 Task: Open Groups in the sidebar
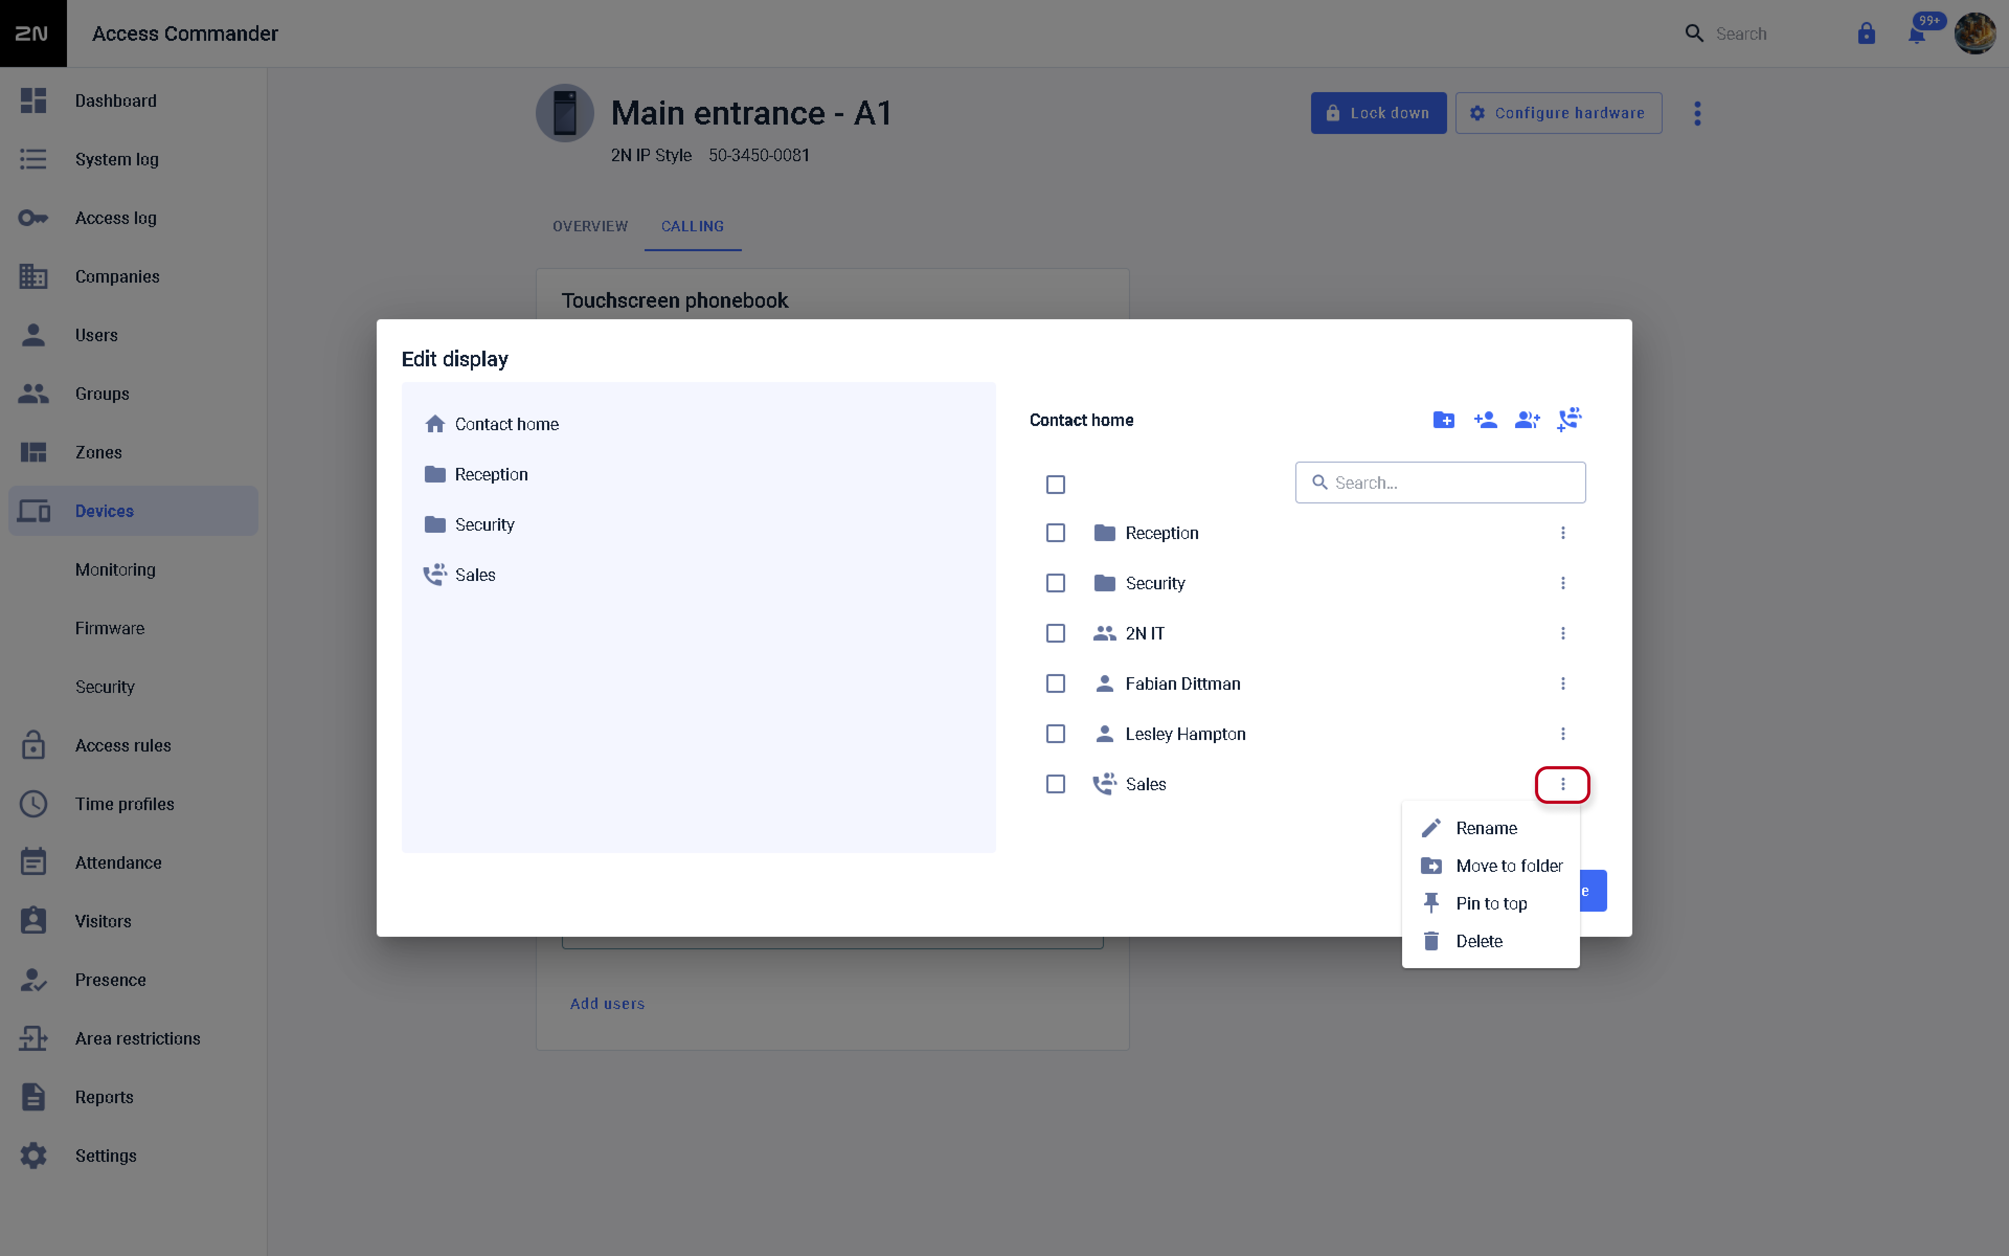click(133, 394)
